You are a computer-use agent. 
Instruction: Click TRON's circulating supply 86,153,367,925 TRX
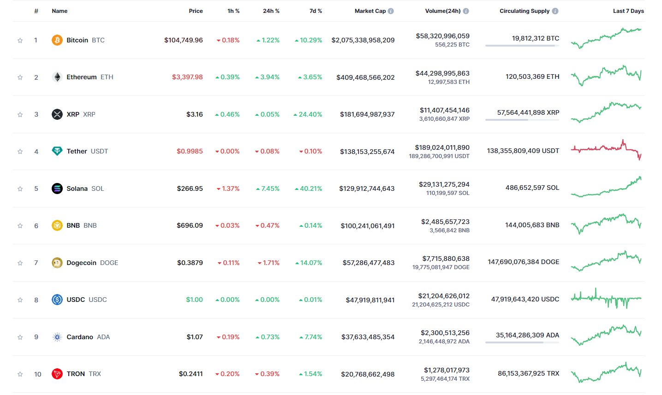point(528,373)
